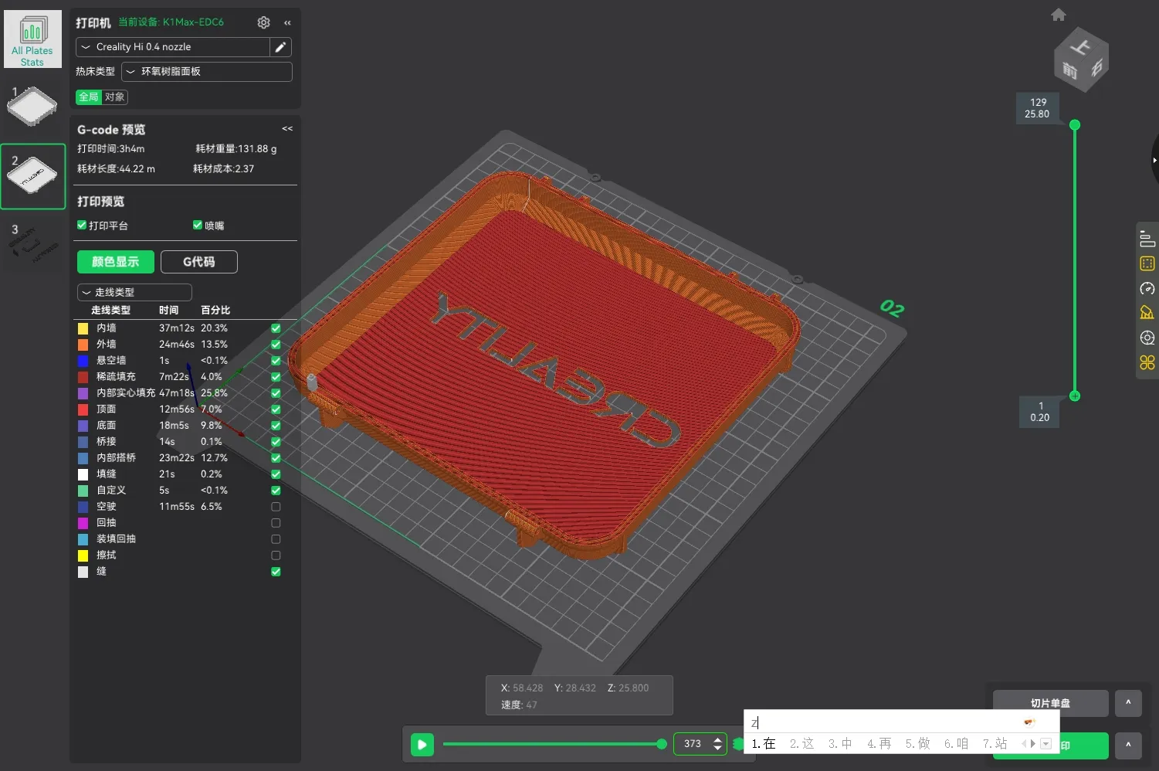Toggle 悬空墙 visibility checkbox
Screen dimensions: 1159x771
coord(276,361)
